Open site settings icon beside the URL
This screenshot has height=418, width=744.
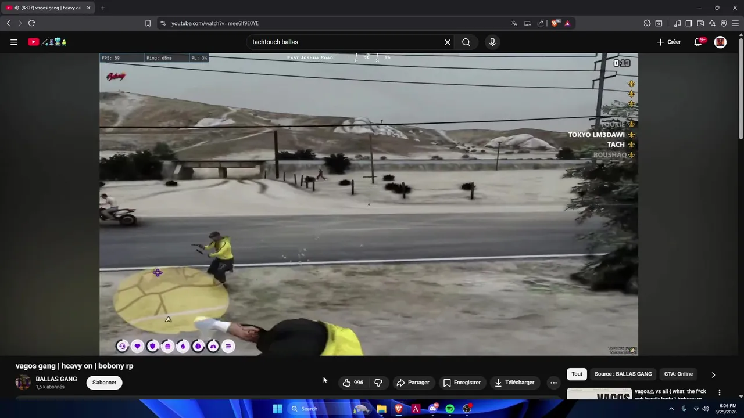click(163, 23)
